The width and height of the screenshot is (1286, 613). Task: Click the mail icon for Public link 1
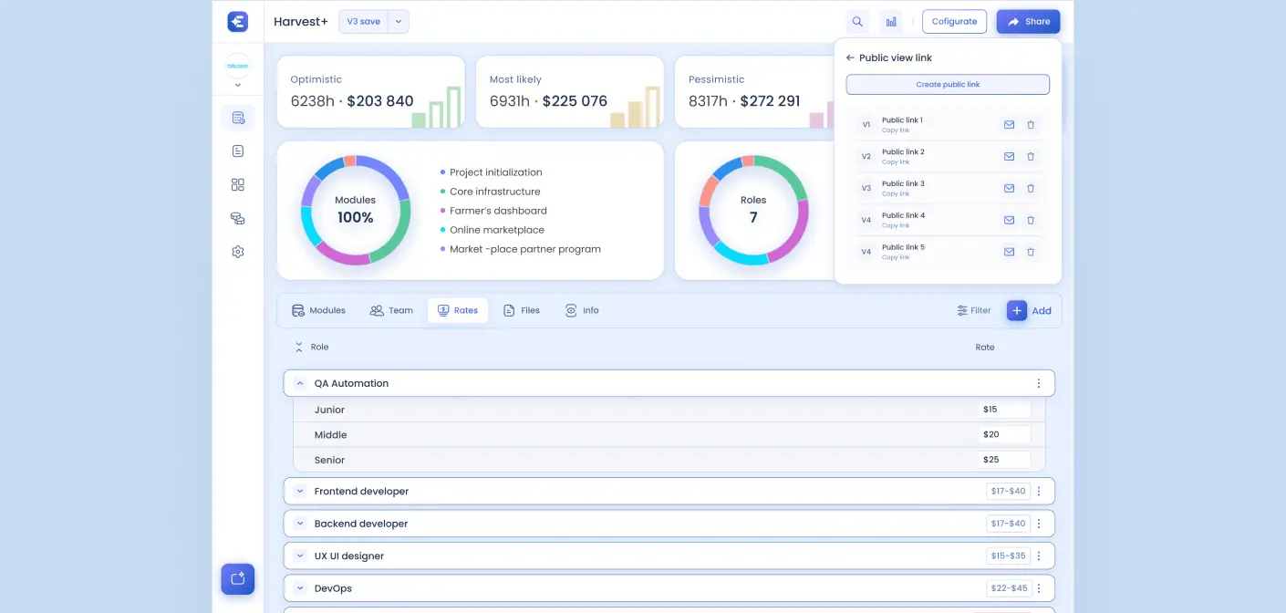coord(1009,125)
